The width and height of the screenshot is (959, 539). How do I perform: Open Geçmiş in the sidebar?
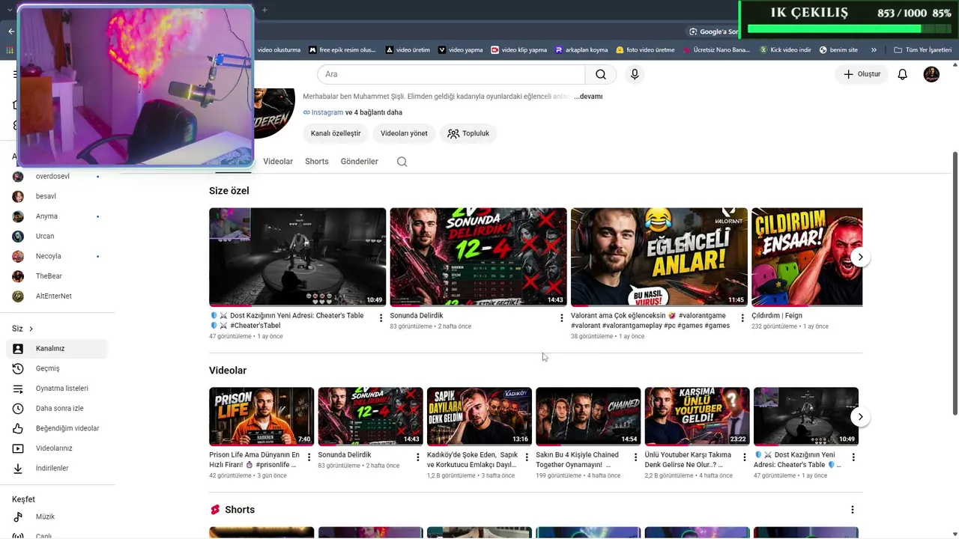[58, 368]
